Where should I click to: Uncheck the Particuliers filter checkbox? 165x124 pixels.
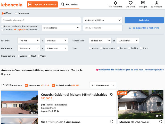pyautogui.click(x=26, y=85)
